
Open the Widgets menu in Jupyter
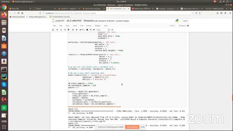pos(98,26)
